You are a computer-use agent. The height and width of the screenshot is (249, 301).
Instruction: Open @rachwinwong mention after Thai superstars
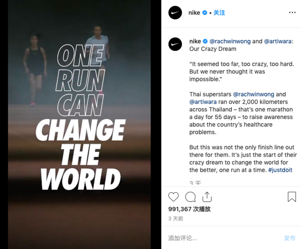[x=254, y=94]
